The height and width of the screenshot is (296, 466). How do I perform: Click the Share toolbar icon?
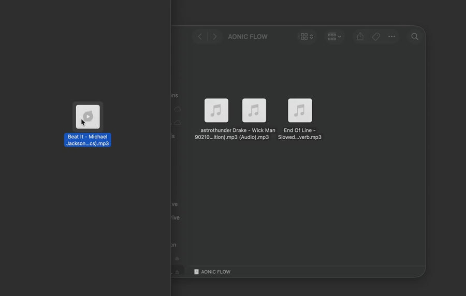(360, 37)
